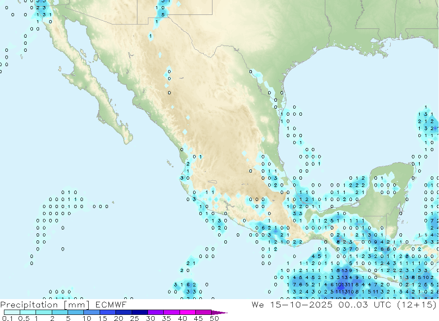
Task: Click the '[mm]' unit label
Action: [x=77, y=304]
